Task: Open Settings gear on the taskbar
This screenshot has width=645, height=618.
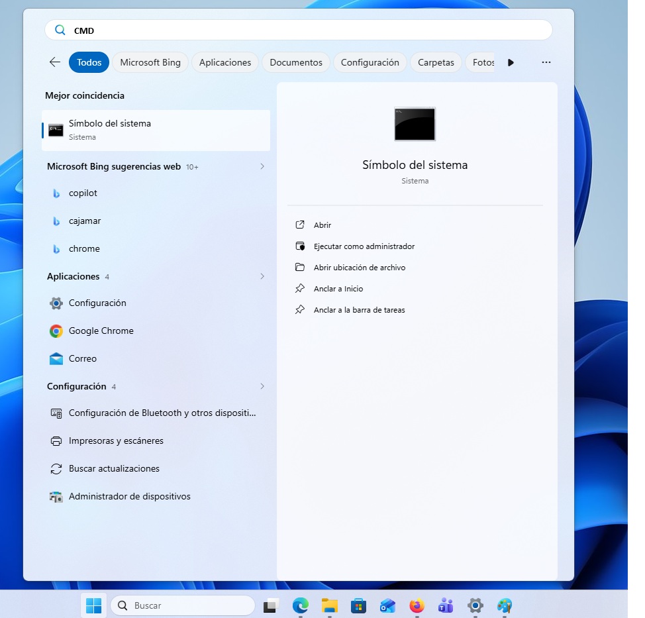Action: (x=475, y=605)
